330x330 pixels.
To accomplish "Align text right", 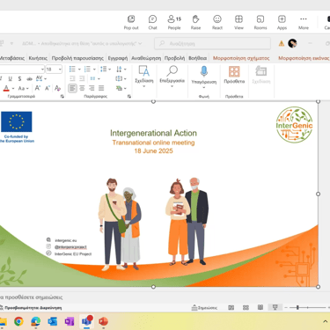I will (92, 88).
